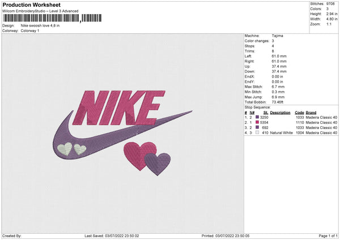Click the 'Stops:' label
340x240 pixels.
[x=250, y=46]
